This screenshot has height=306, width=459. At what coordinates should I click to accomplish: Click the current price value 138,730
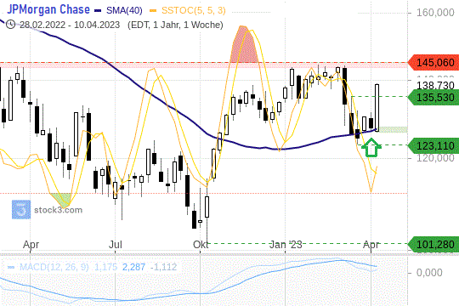pyautogui.click(x=435, y=86)
